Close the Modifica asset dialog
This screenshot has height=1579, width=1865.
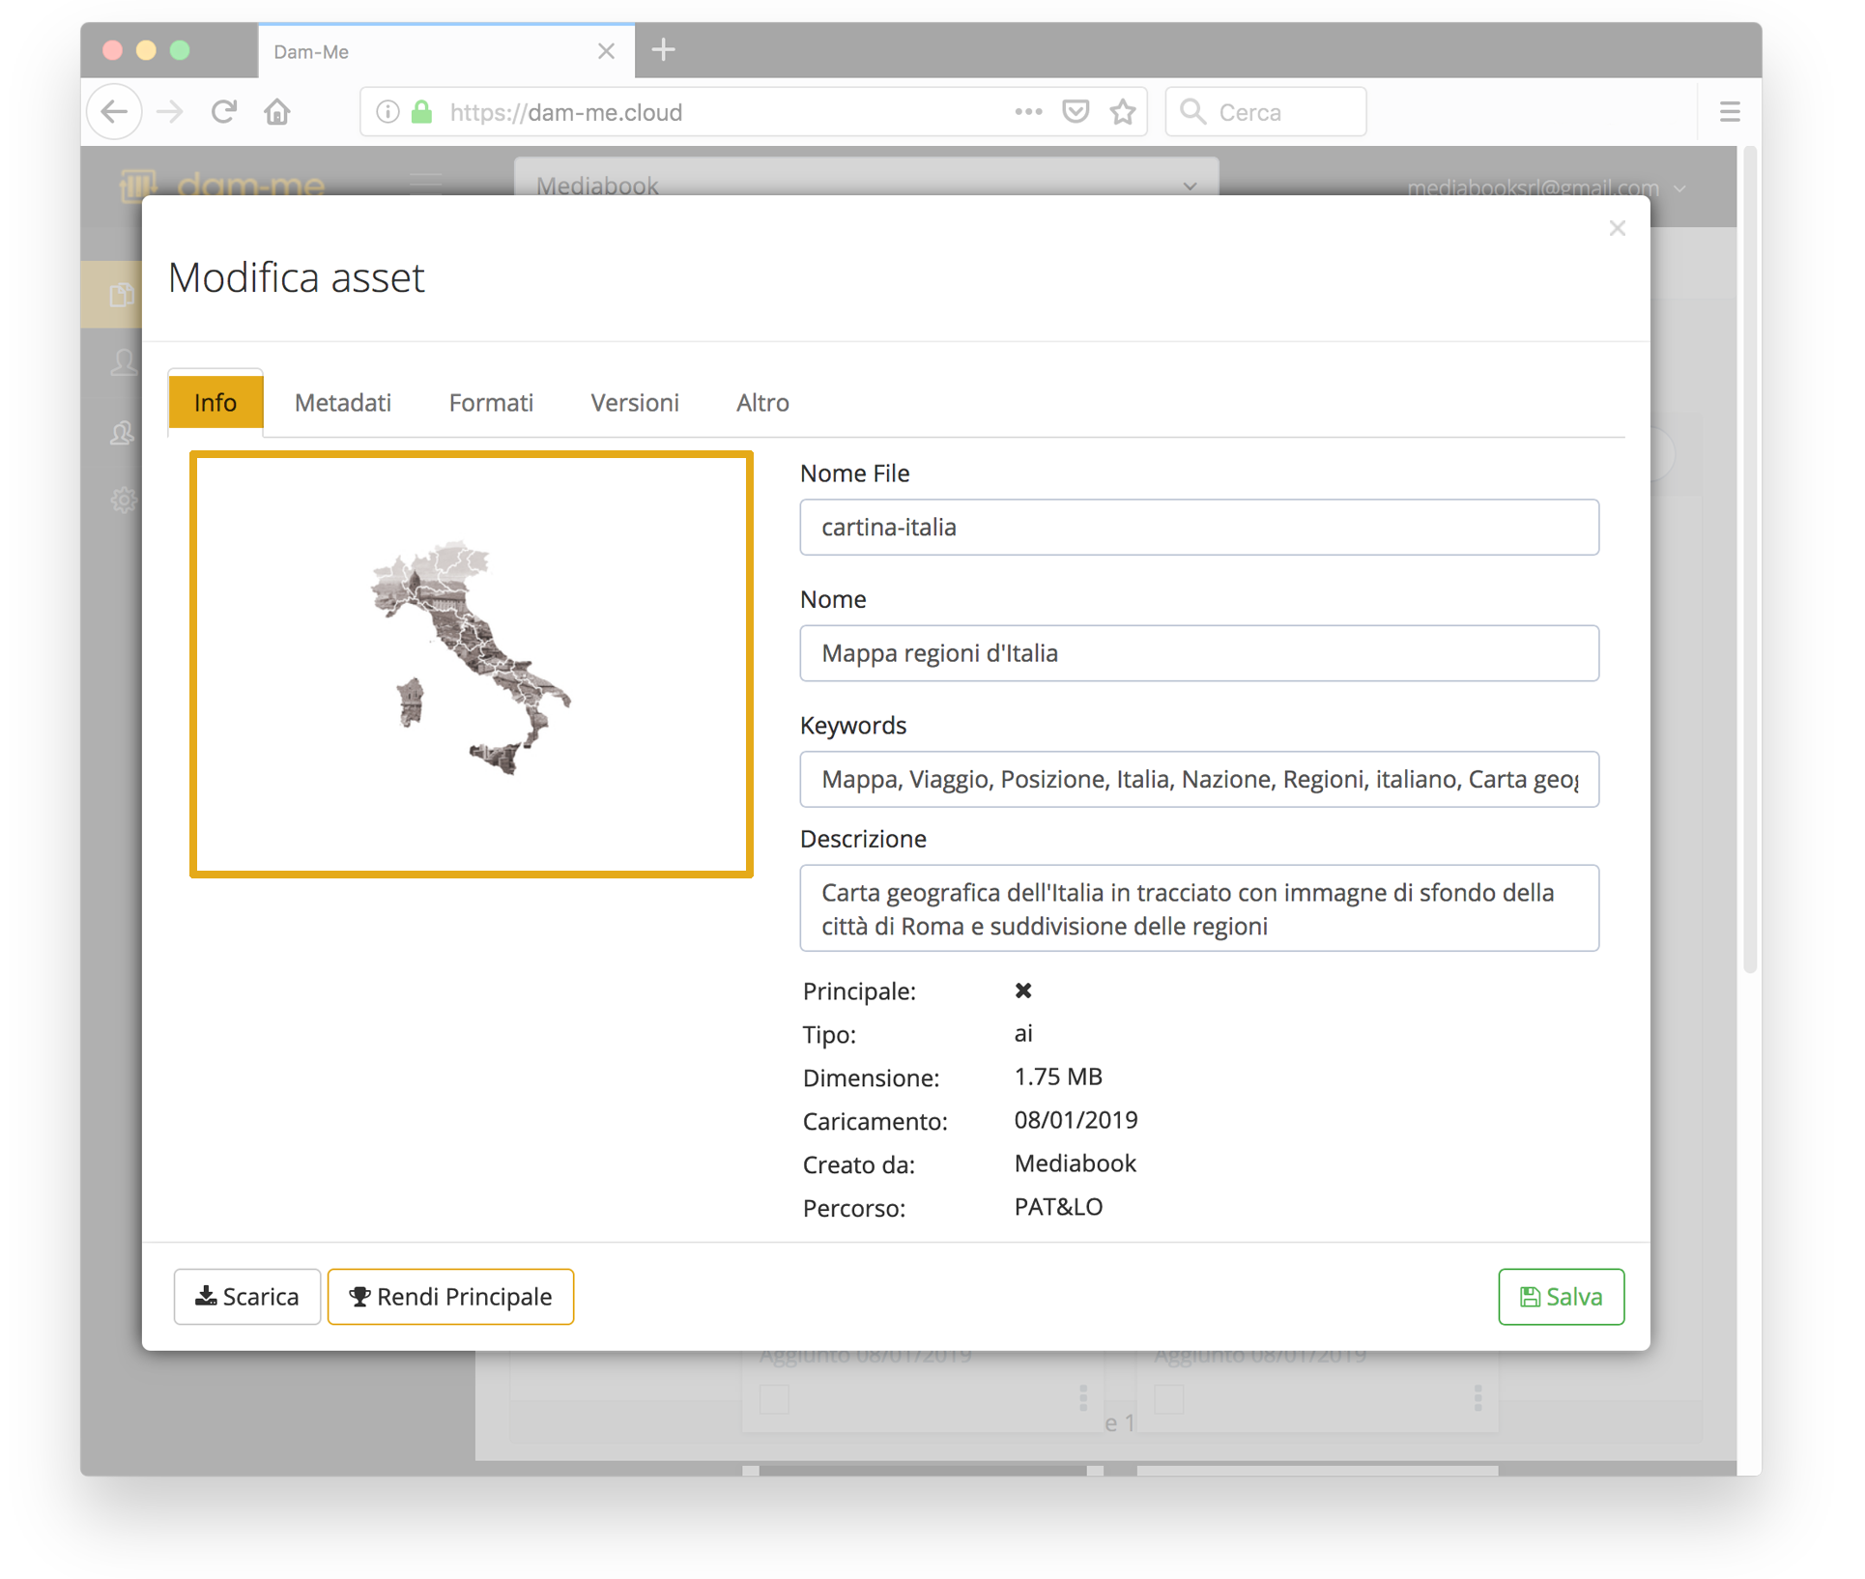(x=1617, y=228)
